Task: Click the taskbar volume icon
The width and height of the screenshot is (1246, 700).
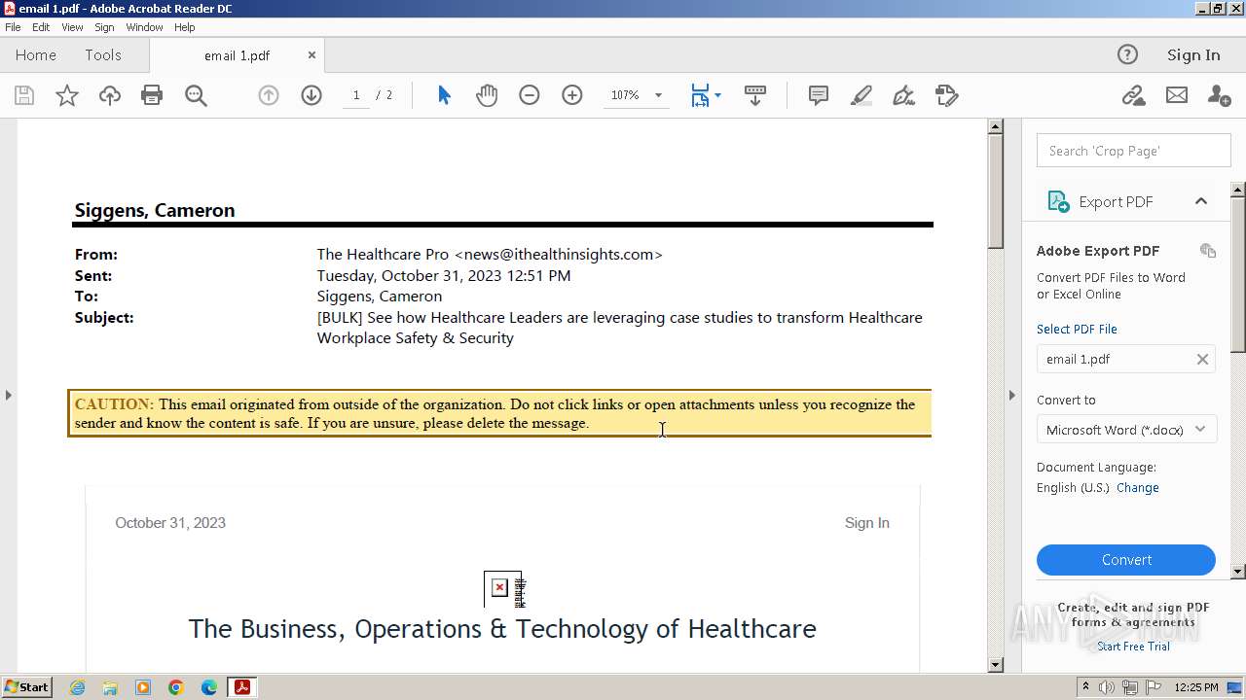Action: pos(1107,687)
